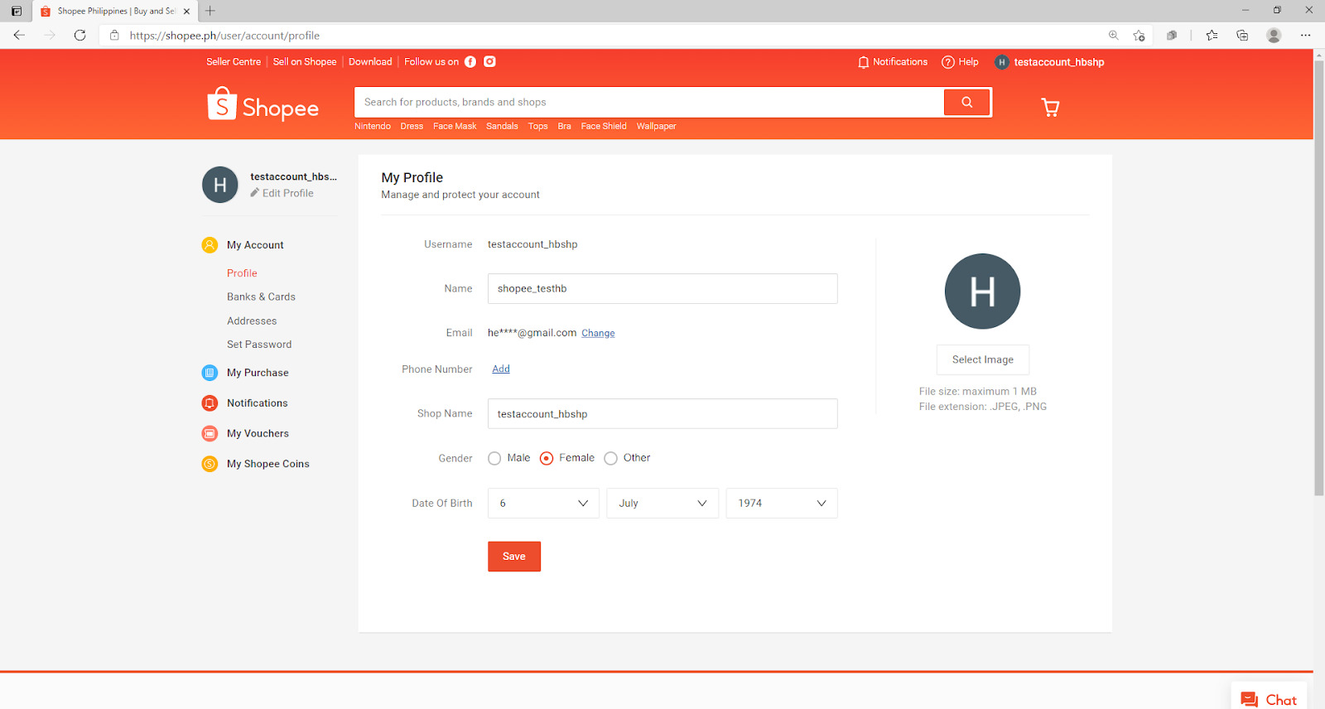Click into the Name input field

[662, 288]
